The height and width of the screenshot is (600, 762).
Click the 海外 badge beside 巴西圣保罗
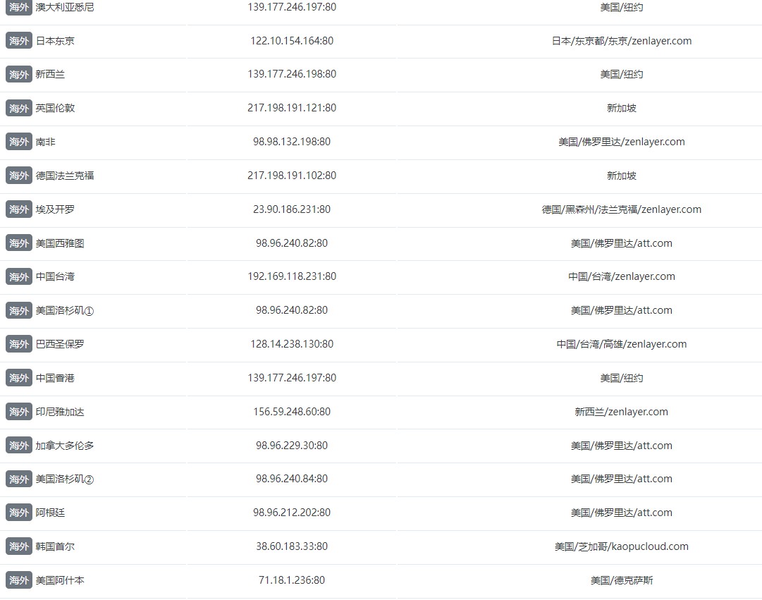19,344
